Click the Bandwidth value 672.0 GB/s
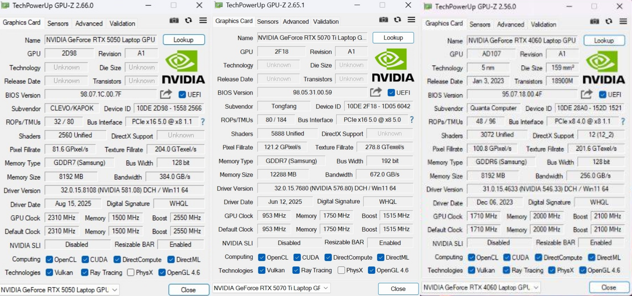The width and height of the screenshot is (632, 296). 385,174
